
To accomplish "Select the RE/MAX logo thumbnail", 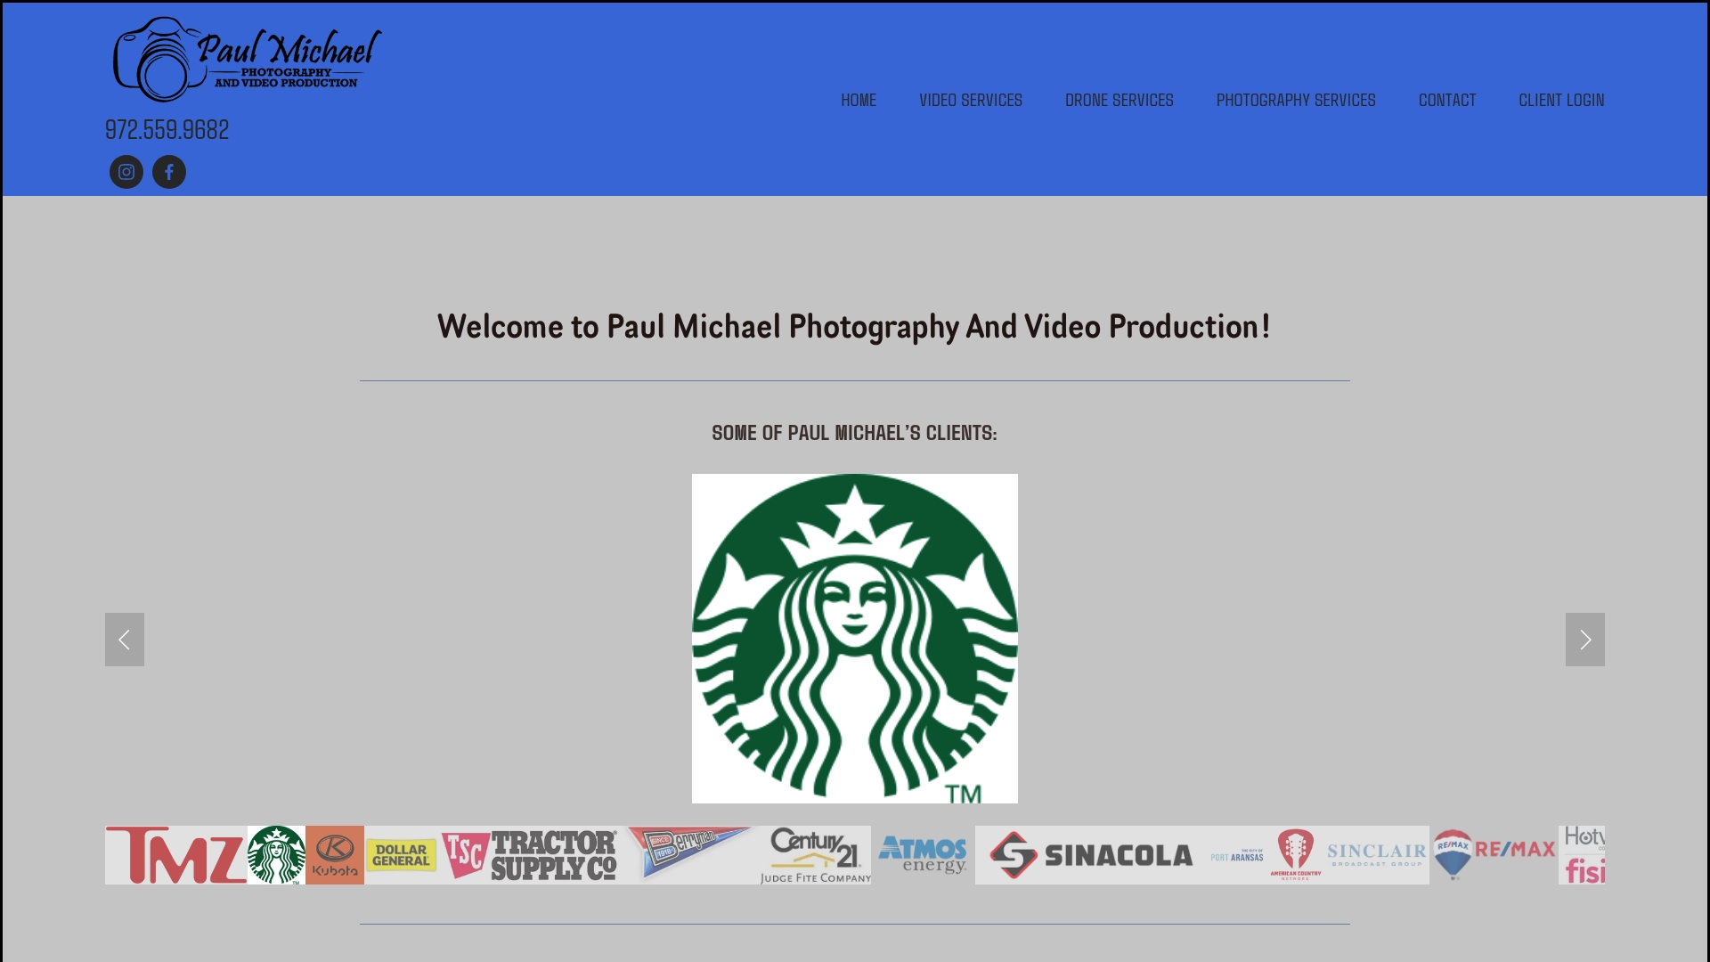I will point(1494,855).
